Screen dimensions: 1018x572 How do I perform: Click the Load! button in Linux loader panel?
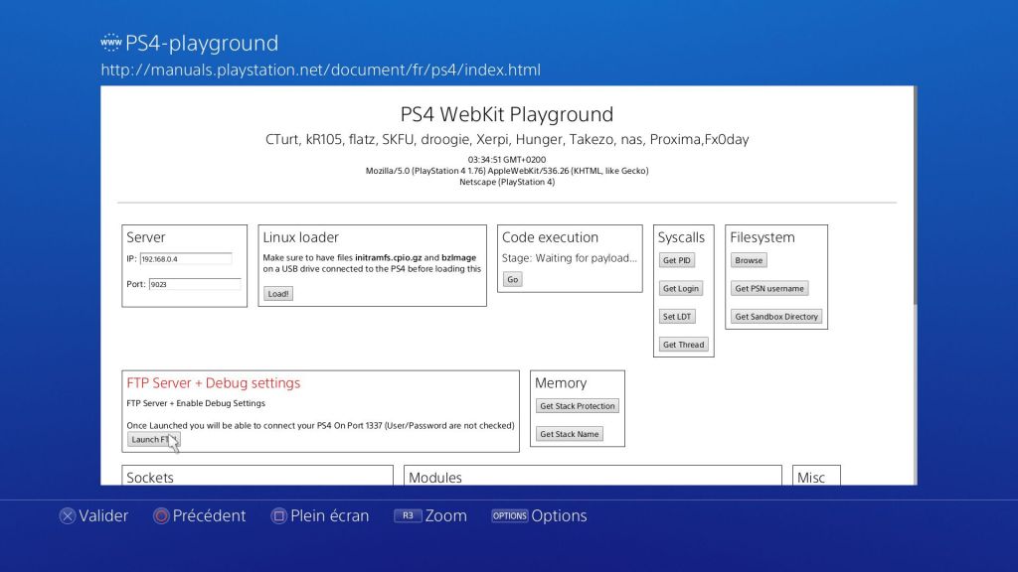(277, 294)
